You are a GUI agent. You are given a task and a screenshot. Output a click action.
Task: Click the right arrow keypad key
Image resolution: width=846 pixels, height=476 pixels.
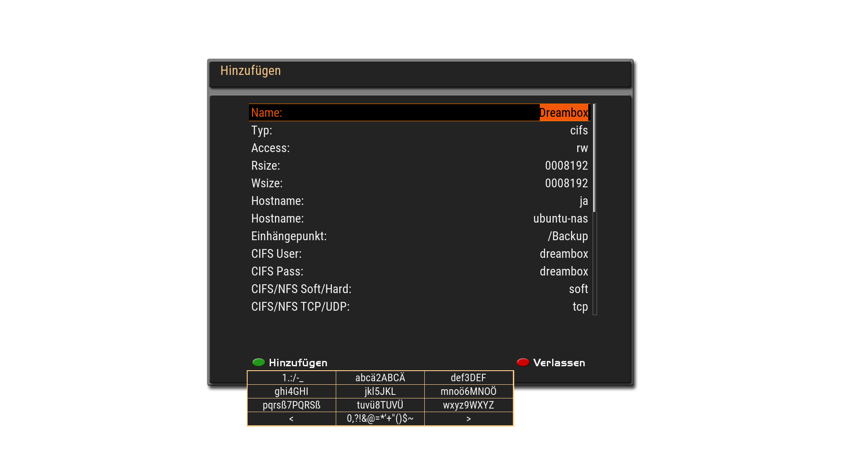pyautogui.click(x=468, y=419)
